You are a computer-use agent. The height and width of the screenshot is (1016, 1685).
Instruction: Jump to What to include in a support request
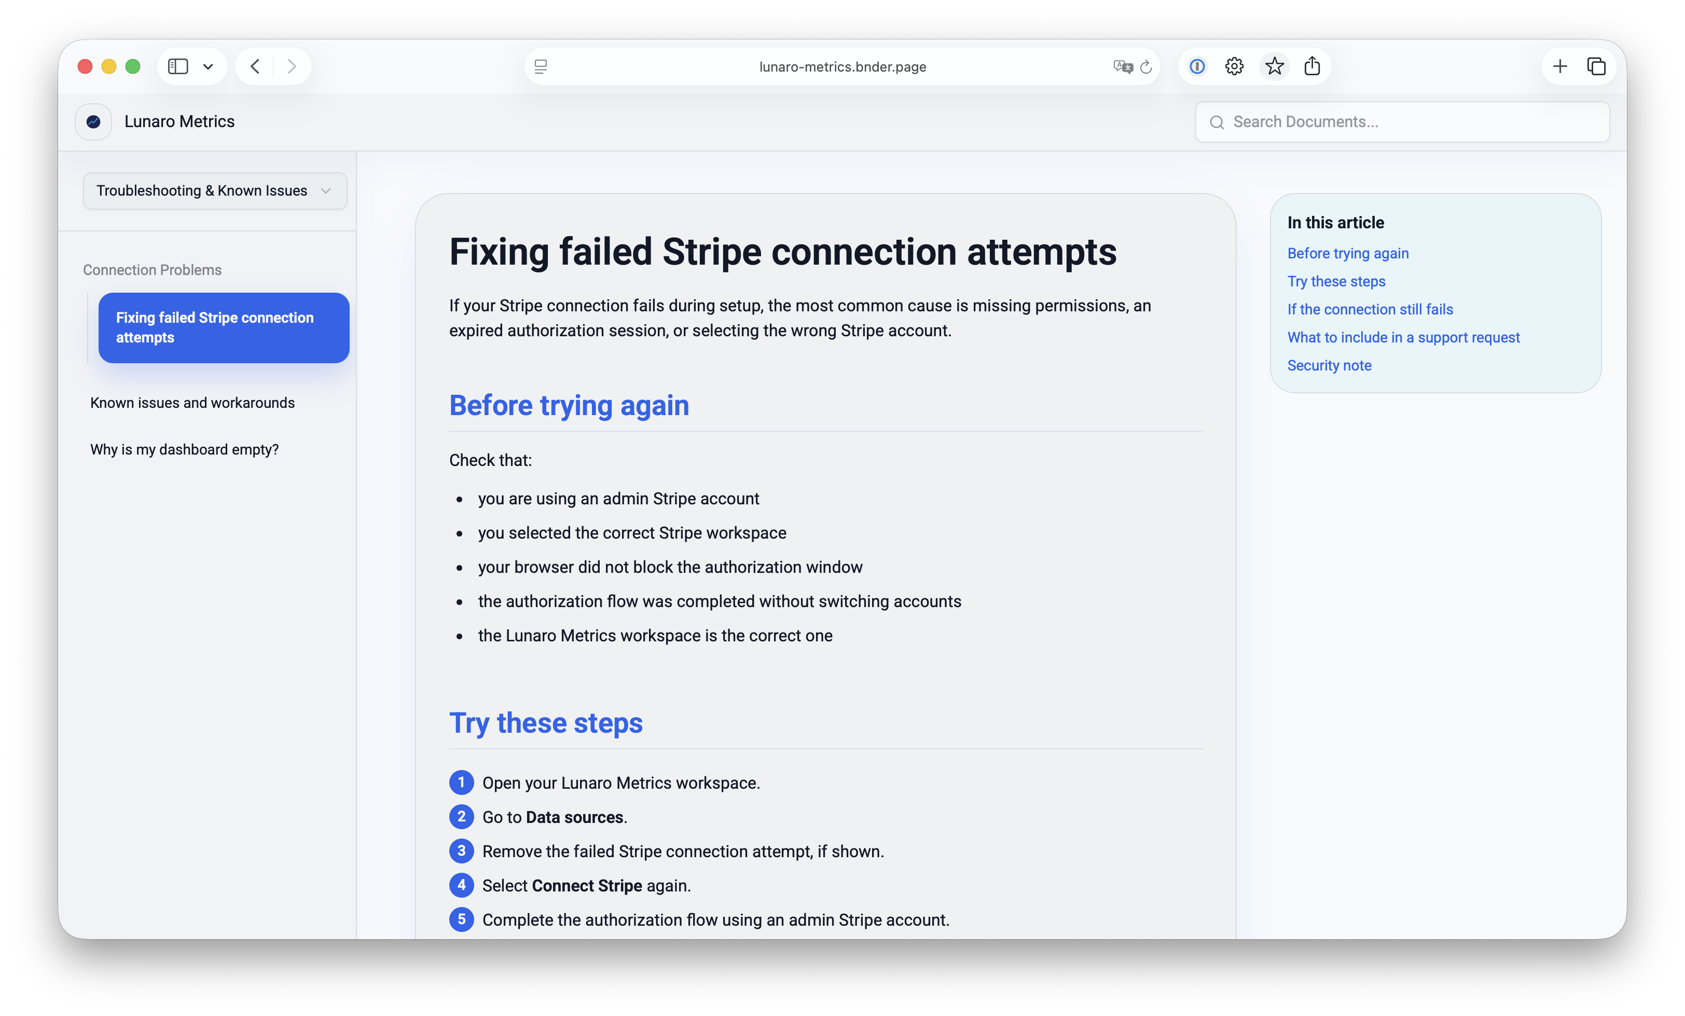pyautogui.click(x=1403, y=337)
